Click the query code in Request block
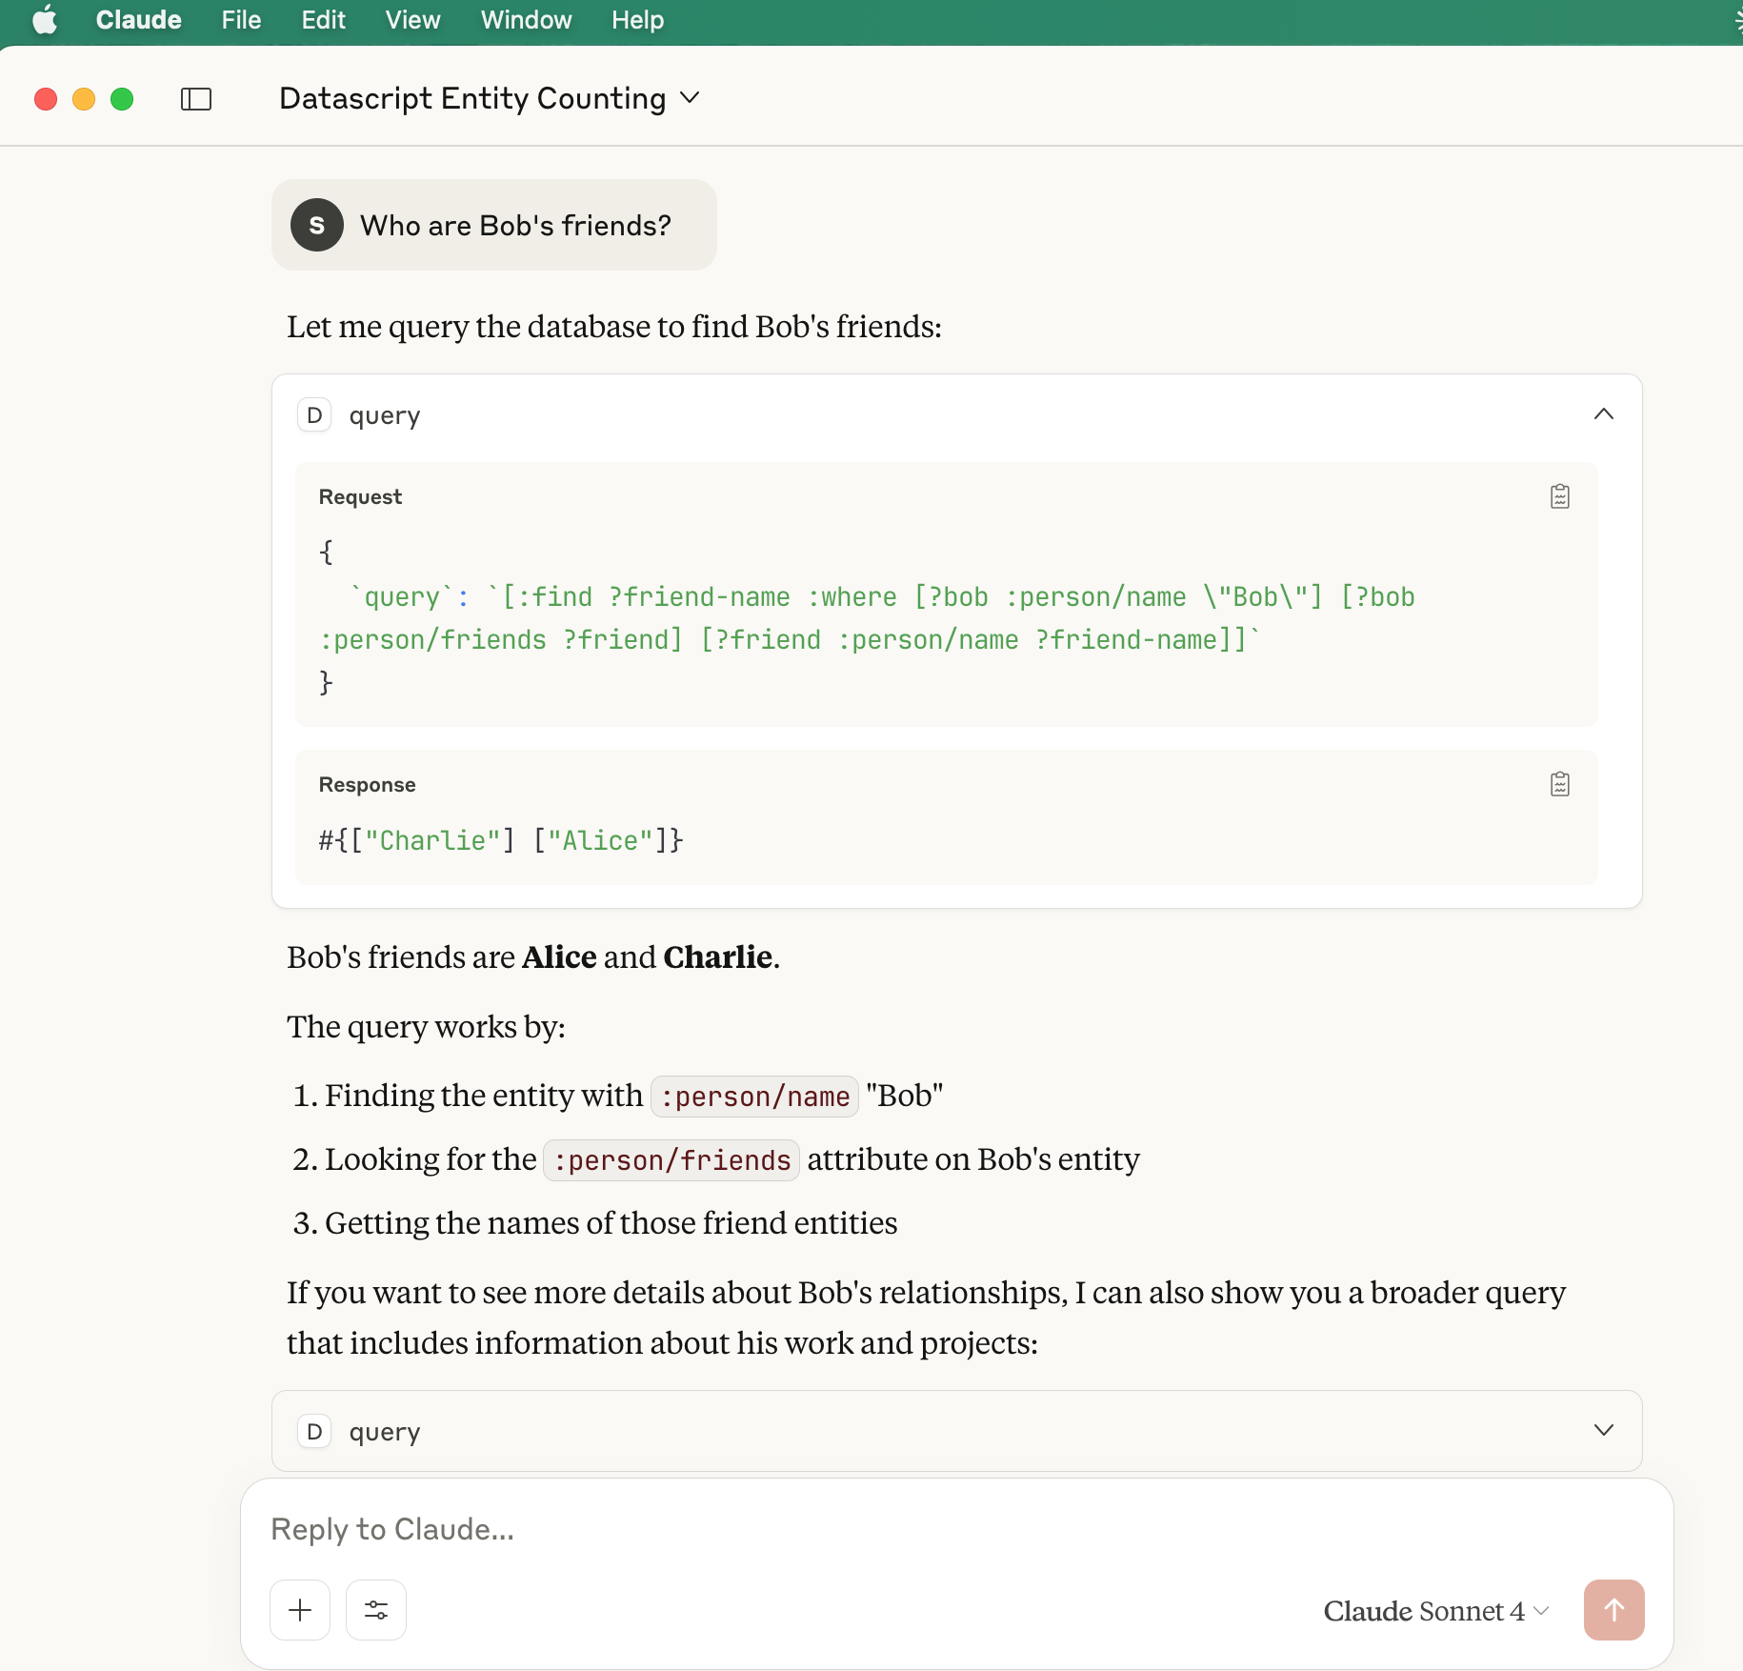1743x1671 pixels. (x=867, y=618)
